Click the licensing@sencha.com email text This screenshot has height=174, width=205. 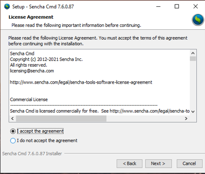pyautogui.click(x=32, y=71)
